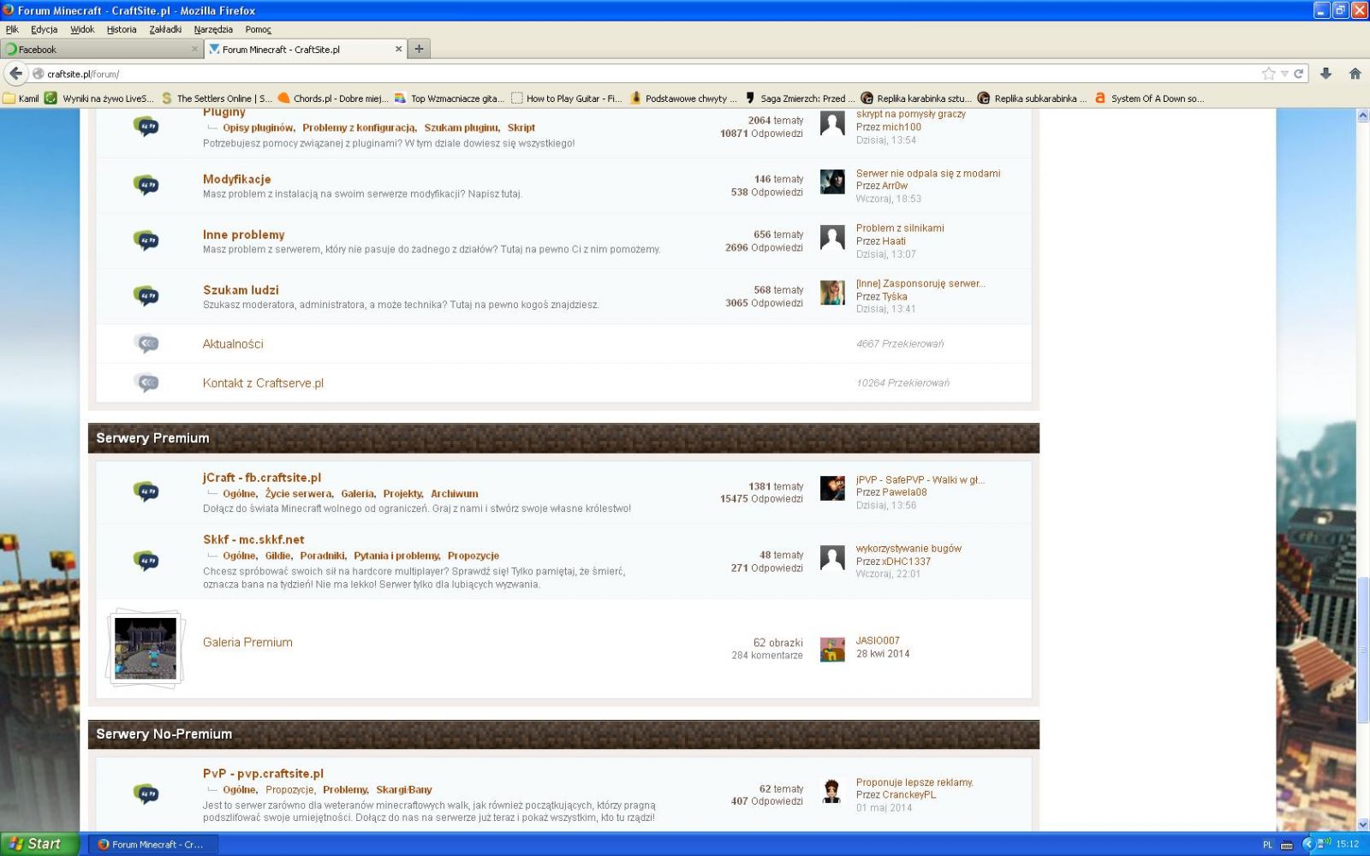1370x856 pixels.
Task: Open the Zakładki menu
Action: point(165,29)
